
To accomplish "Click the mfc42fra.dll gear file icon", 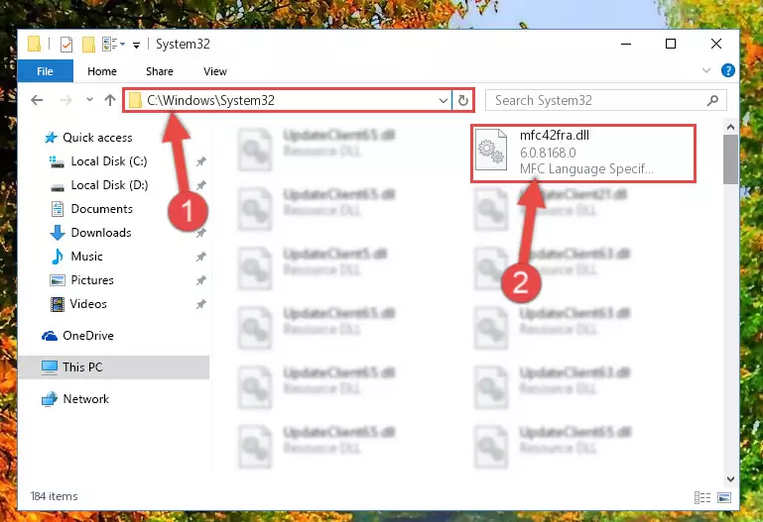I will coord(490,150).
